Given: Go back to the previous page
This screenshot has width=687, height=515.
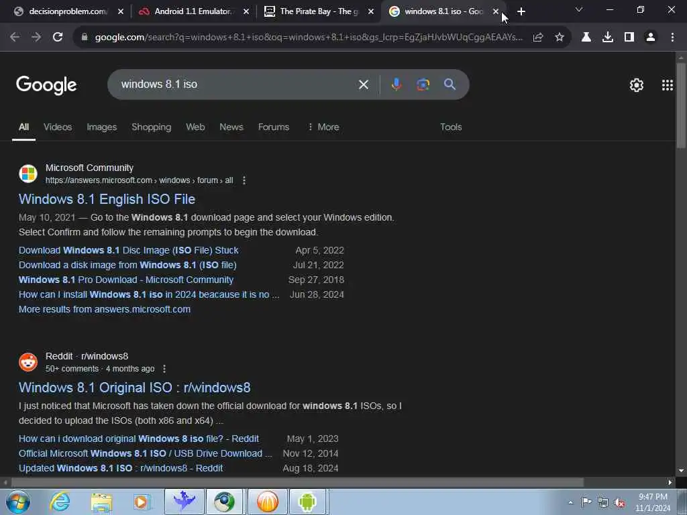Looking at the screenshot, I should 15,38.
